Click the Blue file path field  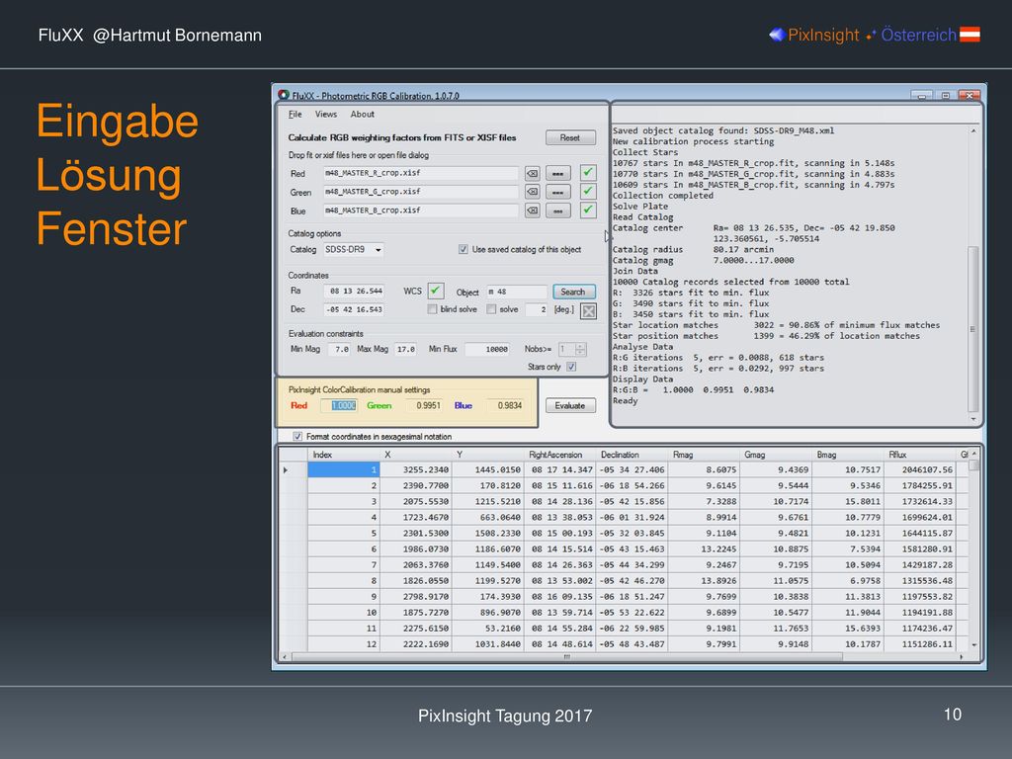point(420,211)
